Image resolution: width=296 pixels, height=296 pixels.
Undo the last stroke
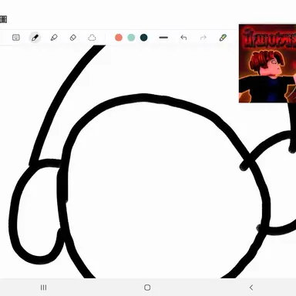pos(183,38)
